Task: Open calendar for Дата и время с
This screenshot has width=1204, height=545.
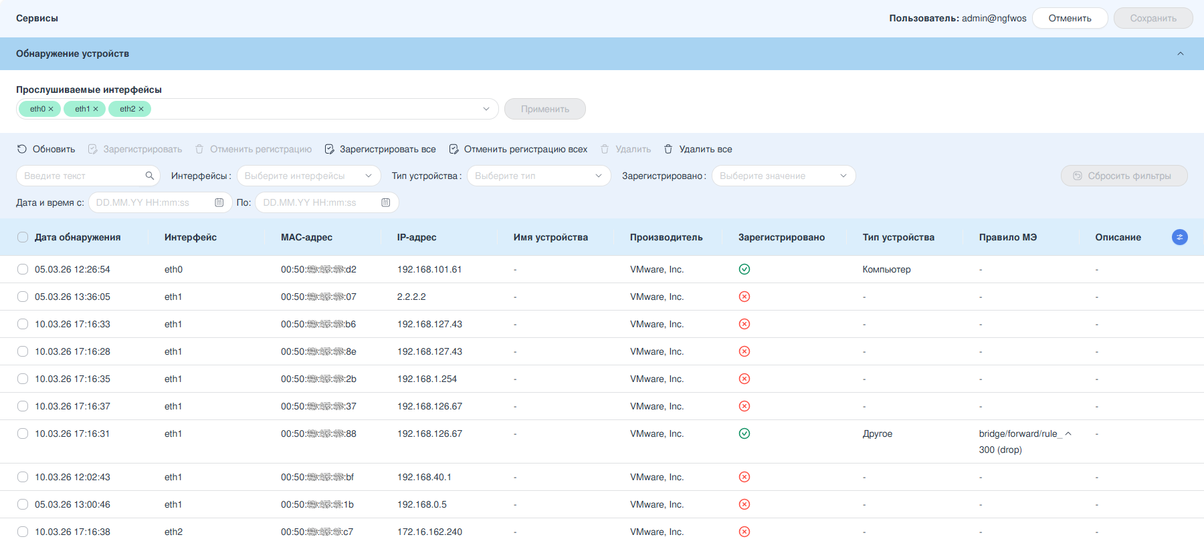Action: pyautogui.click(x=219, y=202)
